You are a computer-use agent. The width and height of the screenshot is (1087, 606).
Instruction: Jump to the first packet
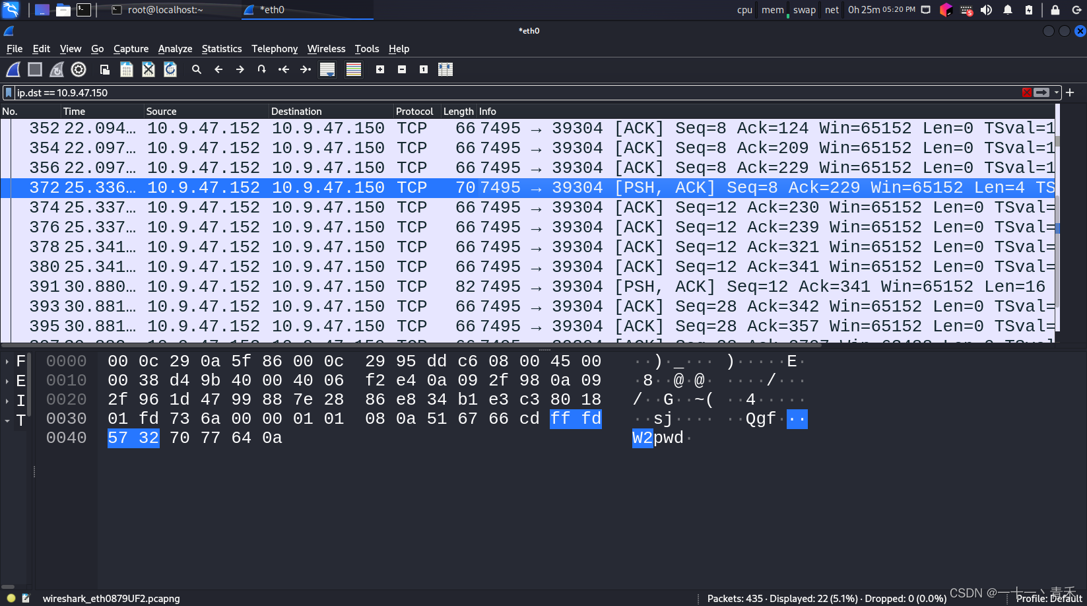tap(284, 69)
